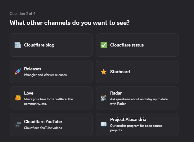Click the rocket icon next to Releases
This screenshot has width=194, height=142.
18,72
